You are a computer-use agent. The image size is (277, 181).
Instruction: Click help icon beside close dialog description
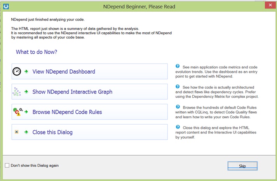click(x=178, y=127)
